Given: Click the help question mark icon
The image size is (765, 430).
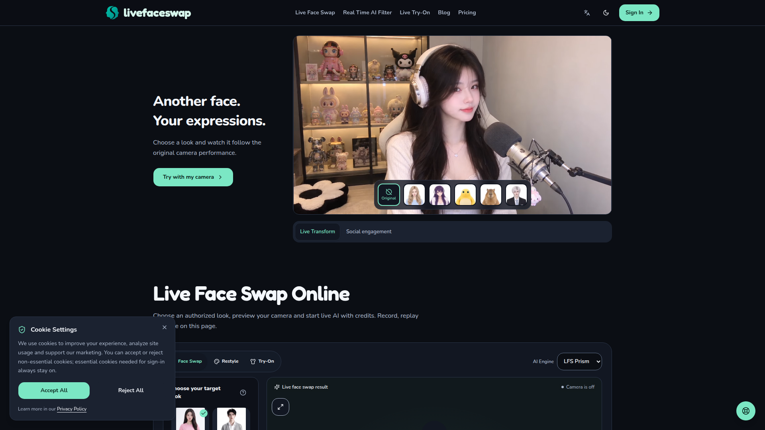Looking at the screenshot, I should pos(243,393).
